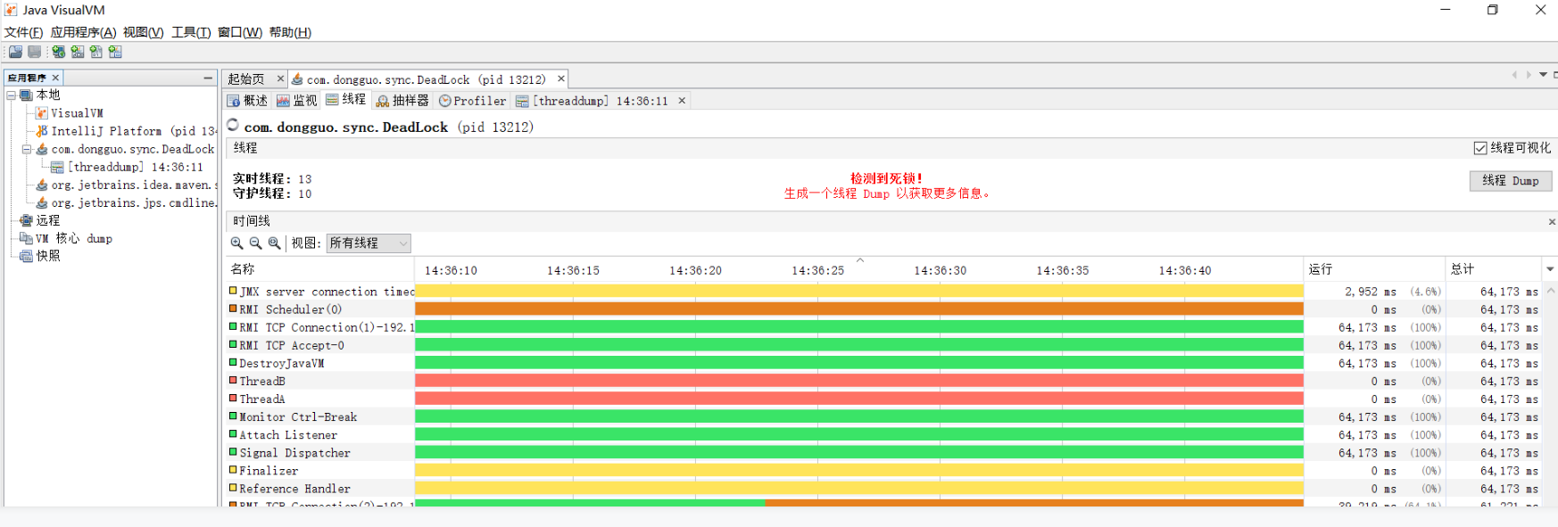This screenshot has height=527, width=1558.
Task: Click the 本地 computer icon in tree
Action: (x=27, y=95)
